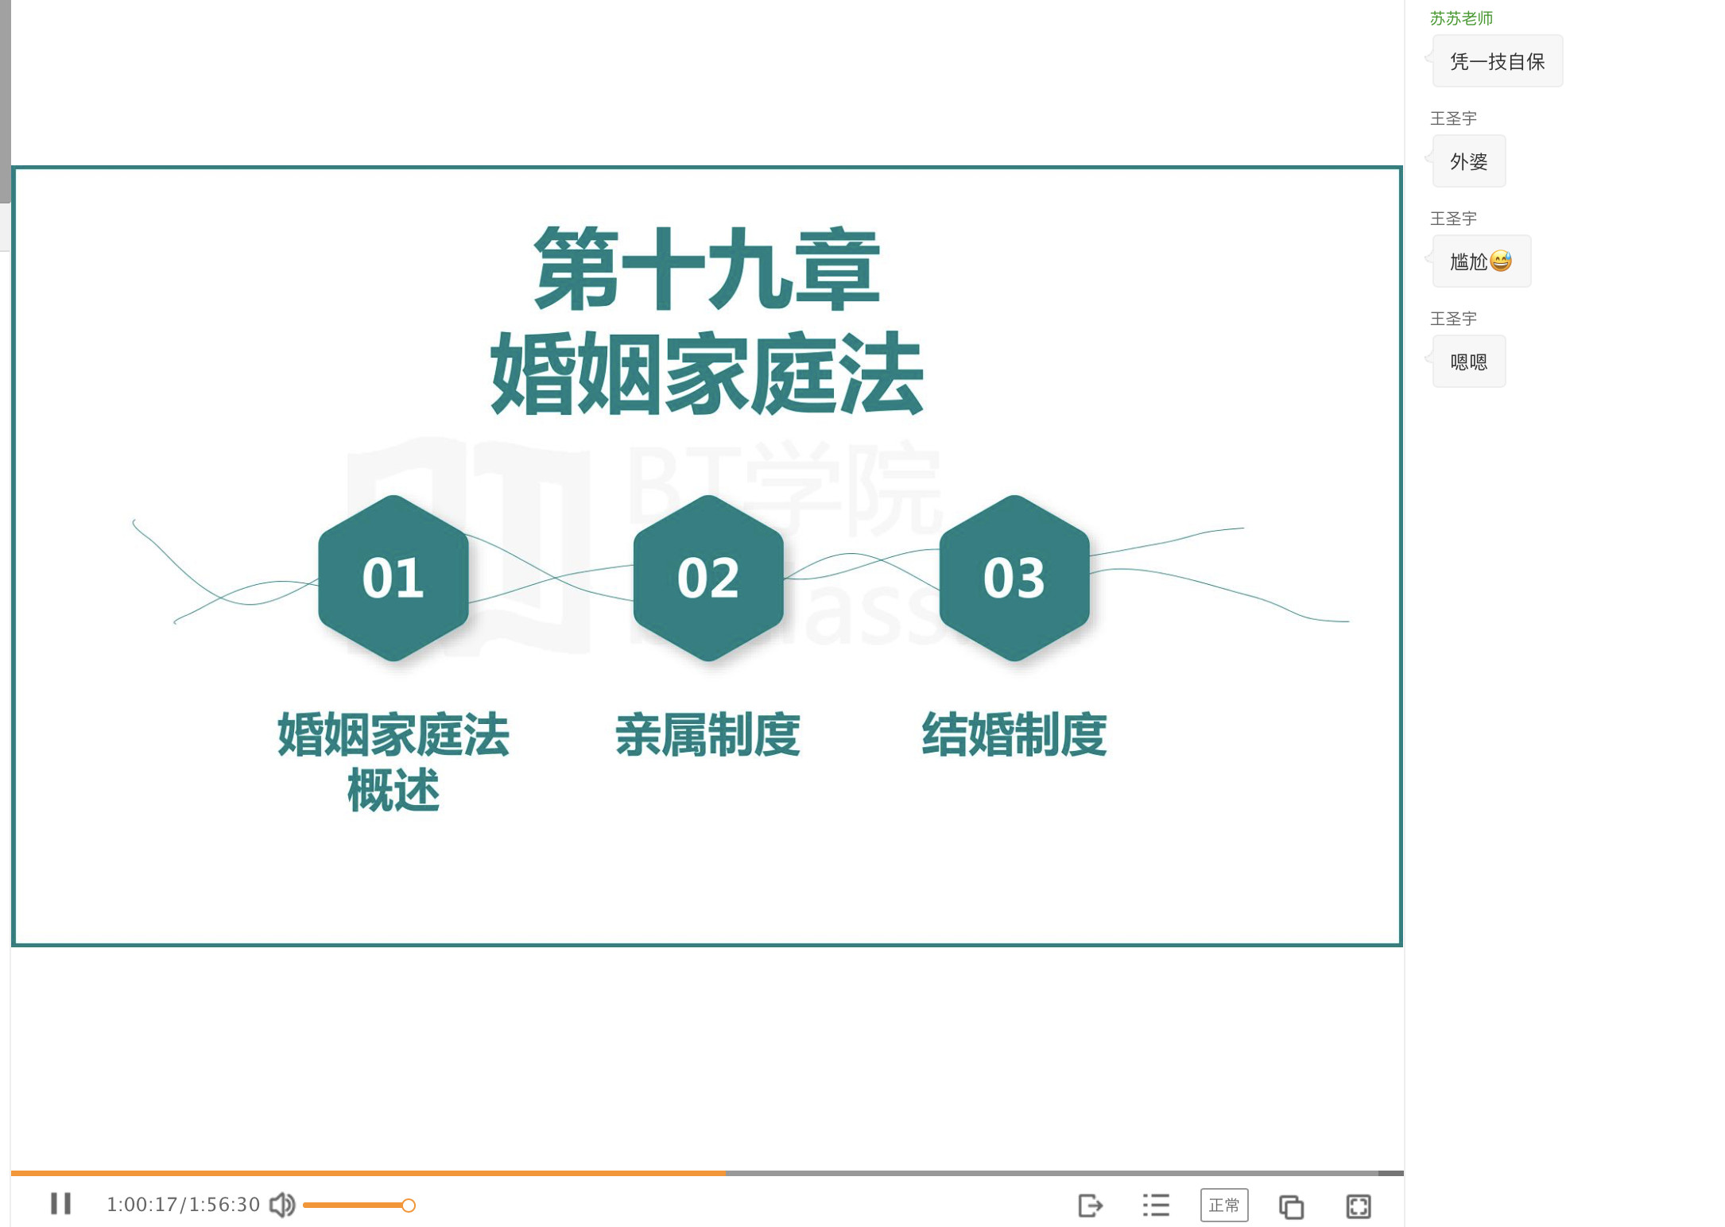Adjust the orange volume slider handle
Screen dimensions: 1725x1227
point(409,1206)
